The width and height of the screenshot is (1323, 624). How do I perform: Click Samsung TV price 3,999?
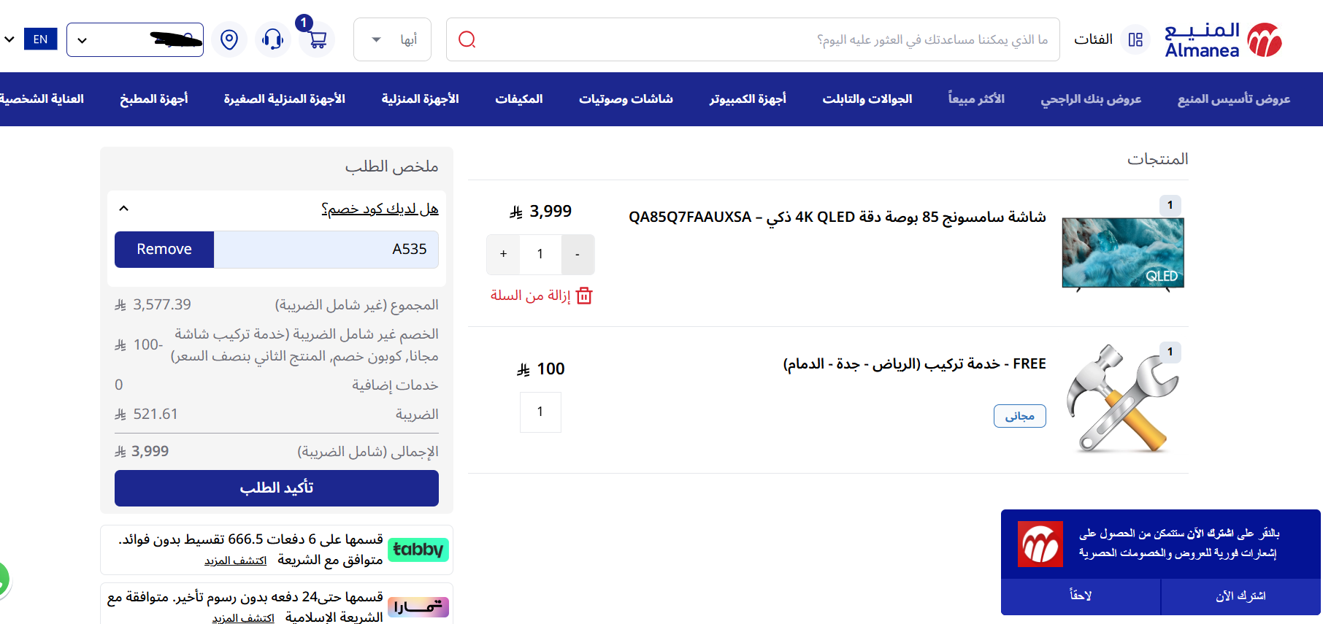point(540,212)
